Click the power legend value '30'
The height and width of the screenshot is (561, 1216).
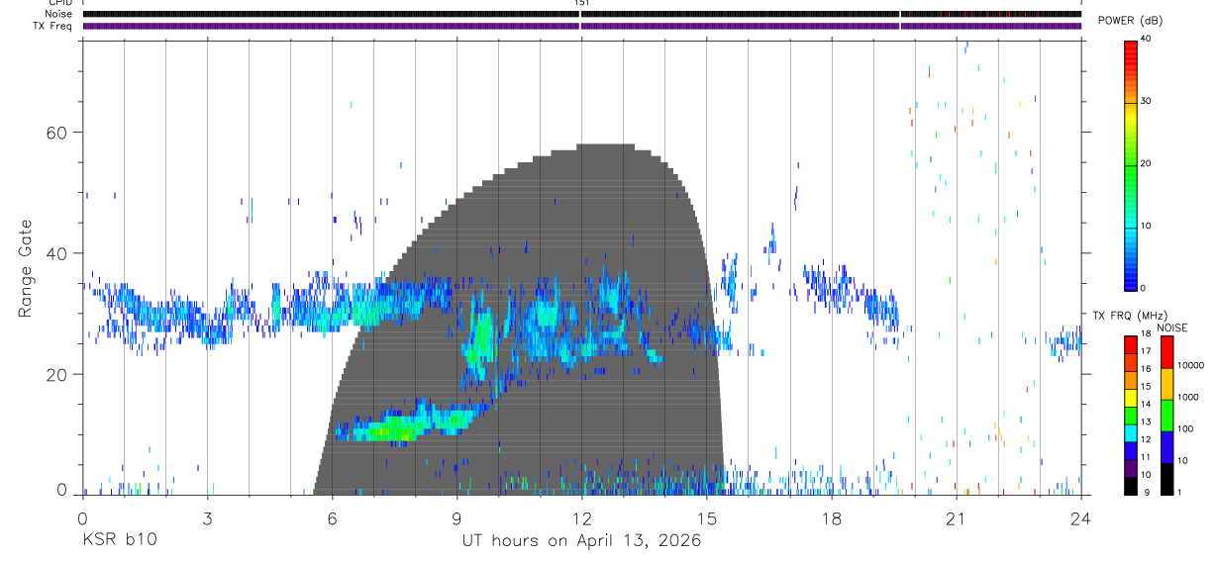1146,101
